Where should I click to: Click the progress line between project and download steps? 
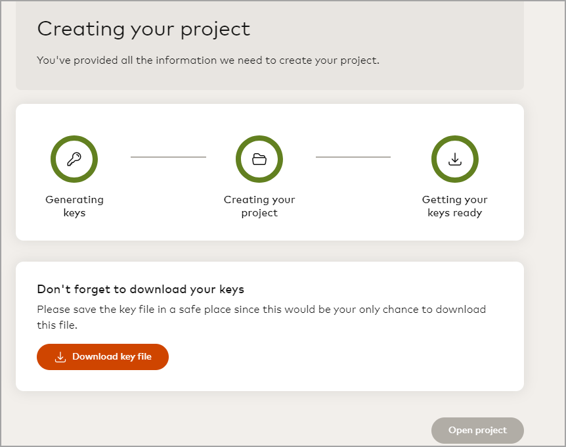point(353,157)
